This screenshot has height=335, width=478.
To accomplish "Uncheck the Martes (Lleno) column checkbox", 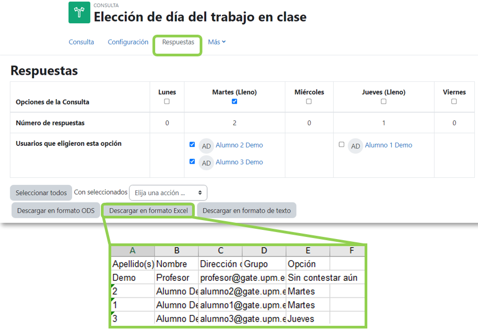I will tap(234, 101).
